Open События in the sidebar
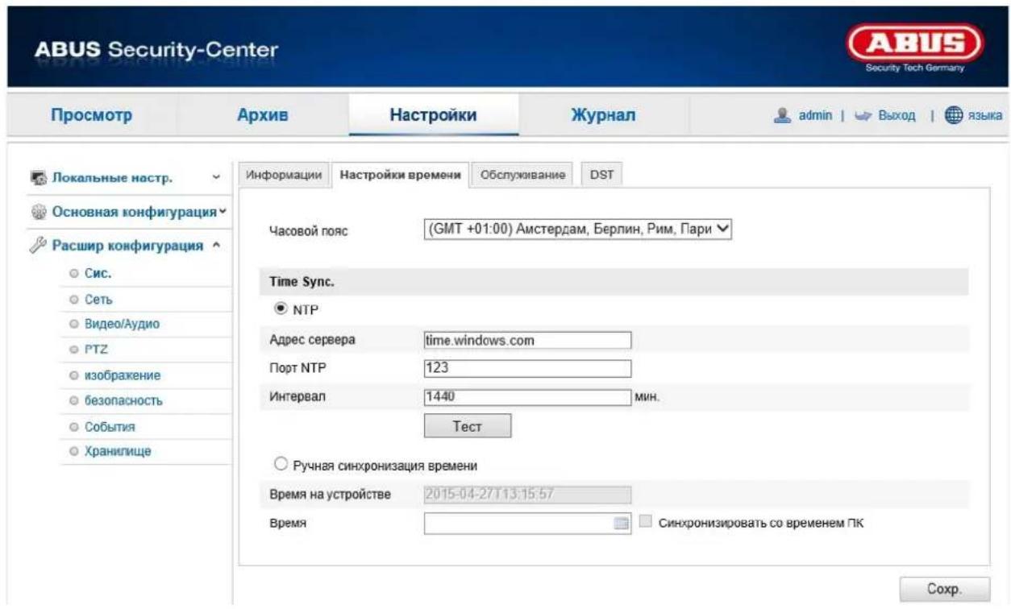 click(109, 426)
